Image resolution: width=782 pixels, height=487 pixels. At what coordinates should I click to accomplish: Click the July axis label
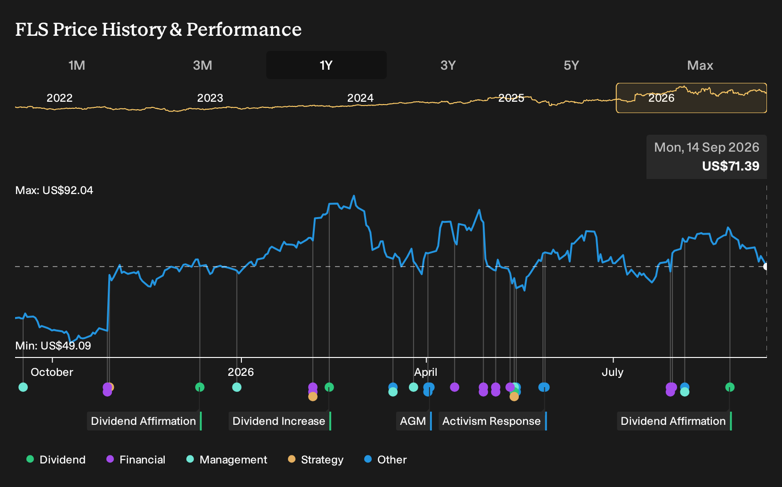click(x=613, y=372)
